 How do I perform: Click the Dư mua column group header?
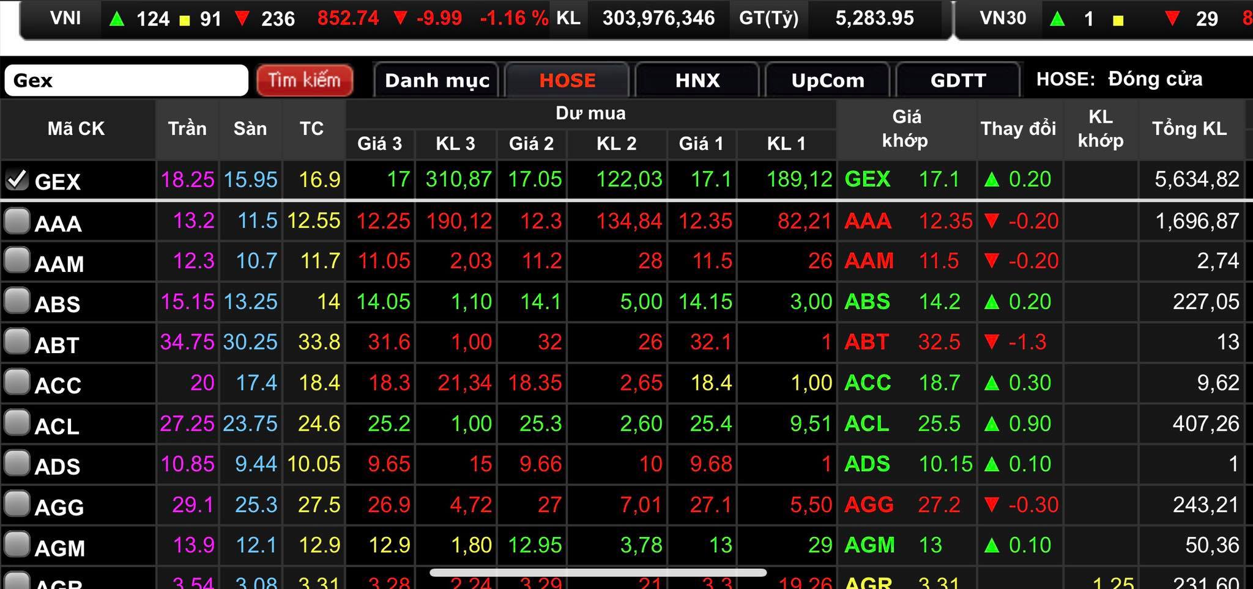590,113
